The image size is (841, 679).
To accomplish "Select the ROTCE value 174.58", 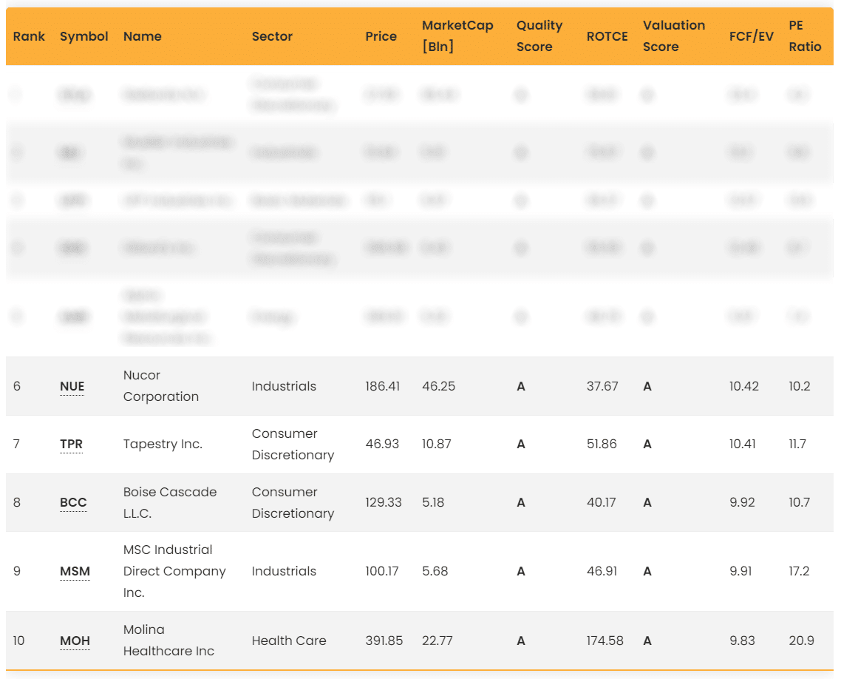I will 605,641.
